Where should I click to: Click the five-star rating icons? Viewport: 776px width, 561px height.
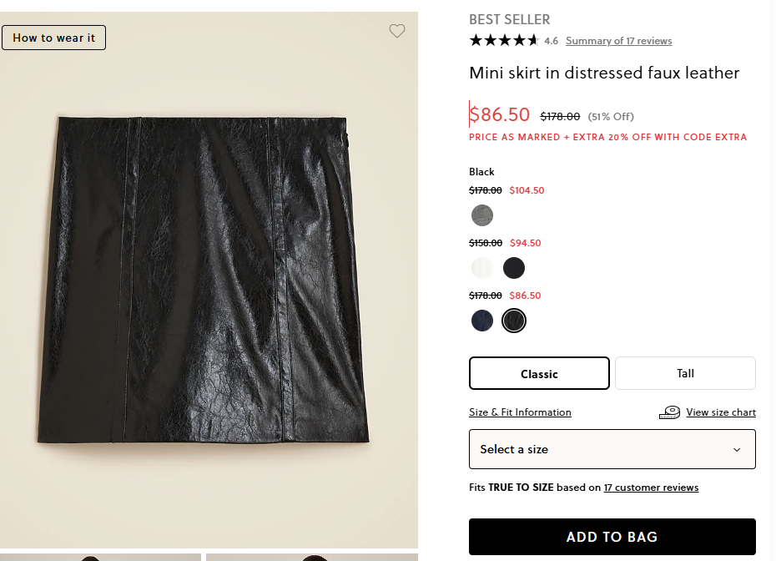(x=504, y=40)
